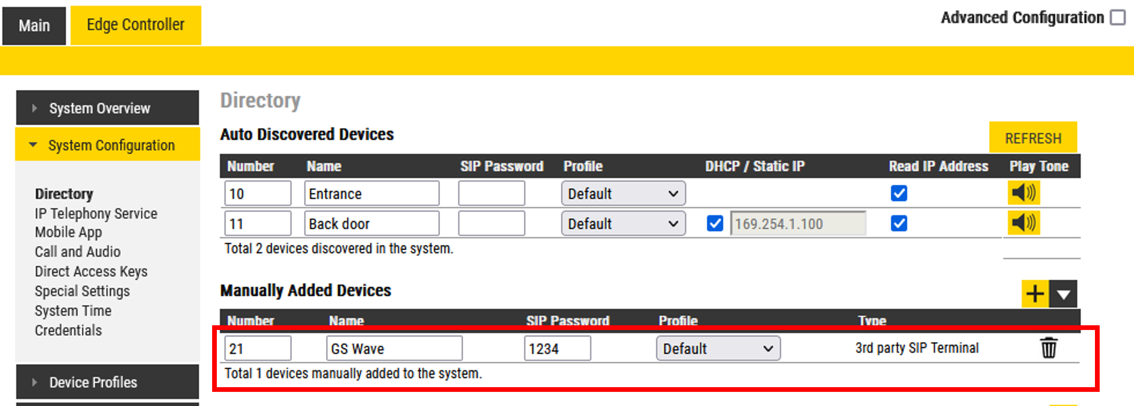Add a new manual device

point(1035,293)
